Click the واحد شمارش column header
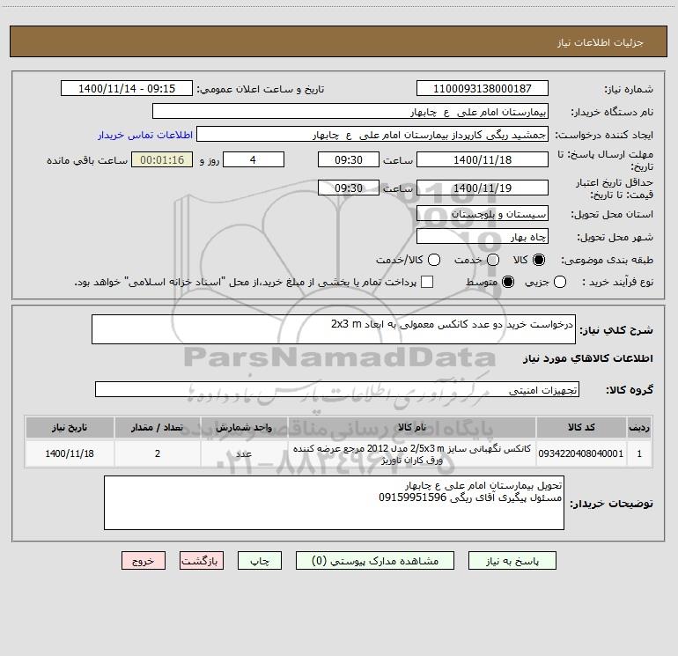 (x=244, y=427)
